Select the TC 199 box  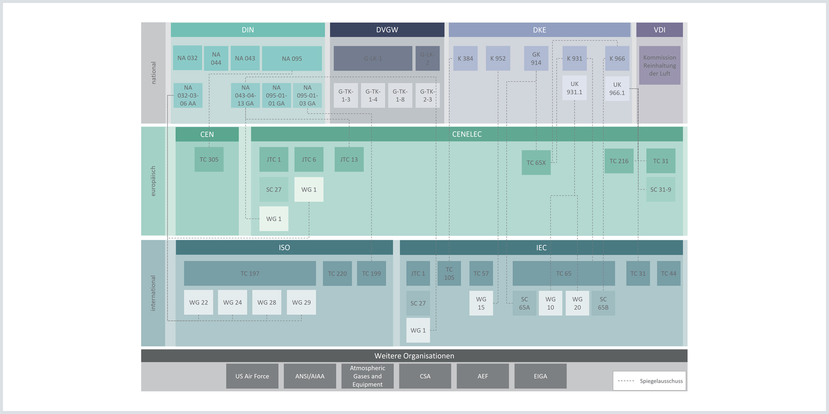[371, 273]
